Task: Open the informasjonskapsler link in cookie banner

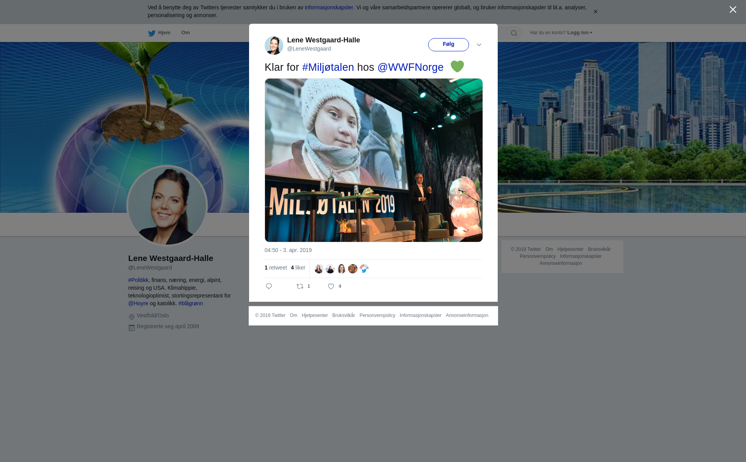Action: (x=329, y=7)
